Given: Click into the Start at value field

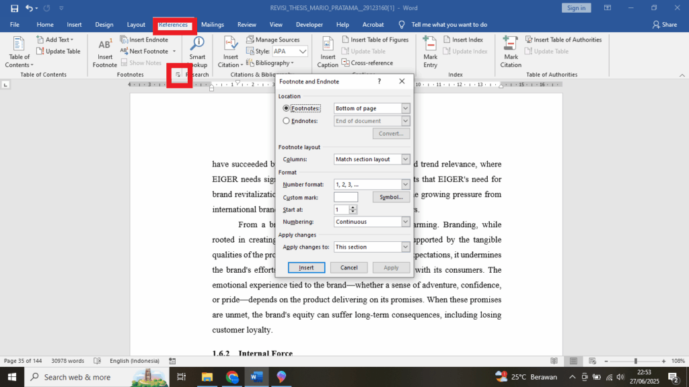Looking at the screenshot, I should click(341, 210).
